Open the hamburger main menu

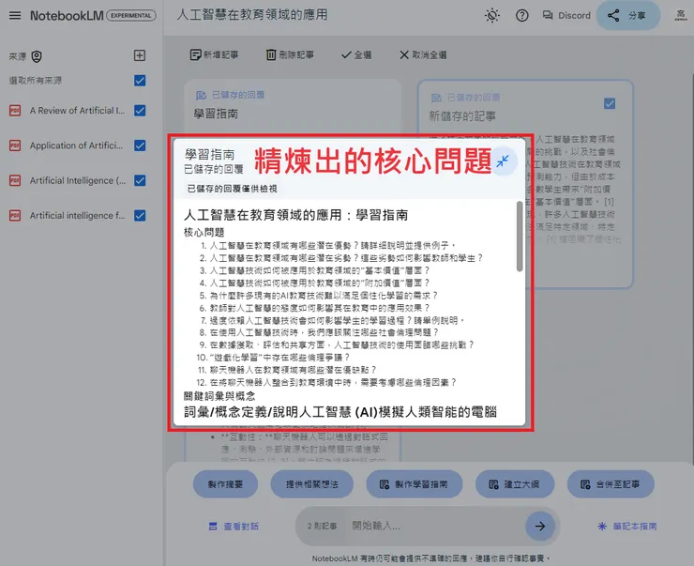point(15,16)
